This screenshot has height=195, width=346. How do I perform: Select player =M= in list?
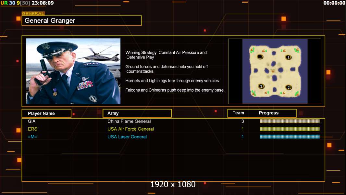(x=32, y=137)
